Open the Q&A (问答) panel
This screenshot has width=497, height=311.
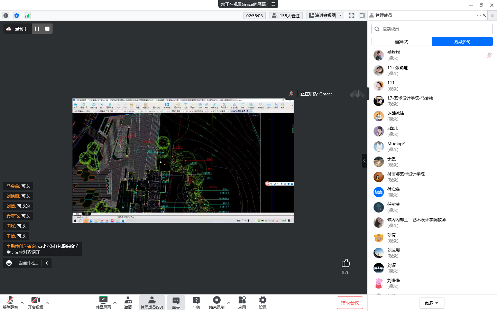coord(196,302)
